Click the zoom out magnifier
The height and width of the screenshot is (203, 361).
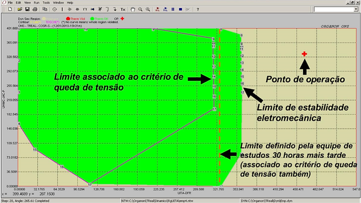[140, 9]
